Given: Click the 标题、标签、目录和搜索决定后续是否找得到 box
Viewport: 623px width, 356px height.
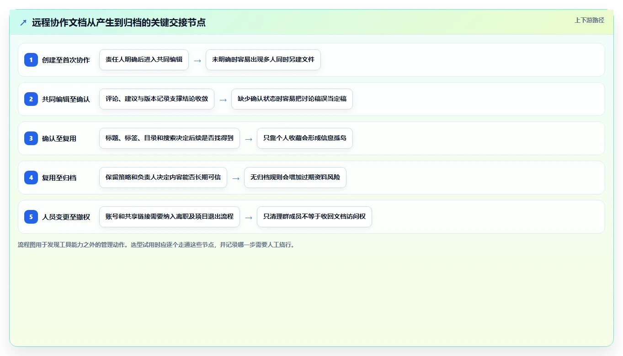Looking at the screenshot, I should point(170,138).
